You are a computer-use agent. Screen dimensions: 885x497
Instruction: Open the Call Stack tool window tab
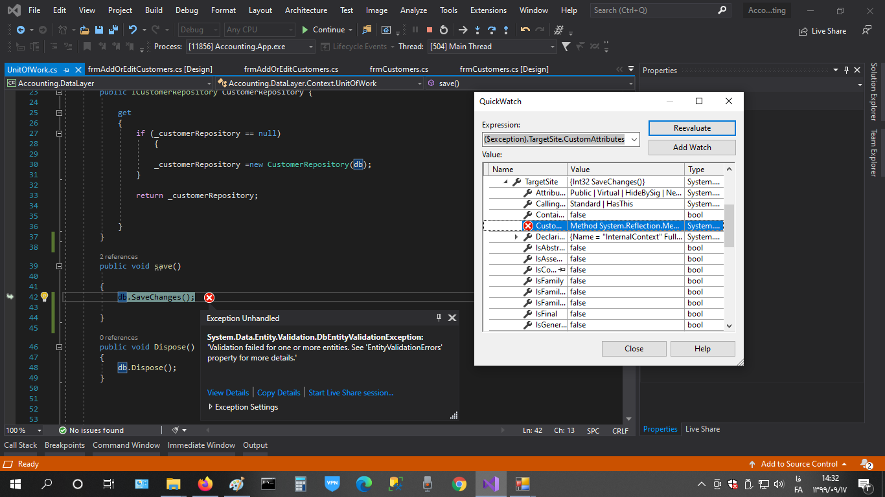point(21,445)
